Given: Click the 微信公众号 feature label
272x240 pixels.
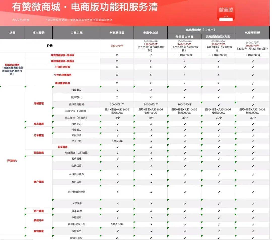Looking at the screenshot, I should point(76,238).
